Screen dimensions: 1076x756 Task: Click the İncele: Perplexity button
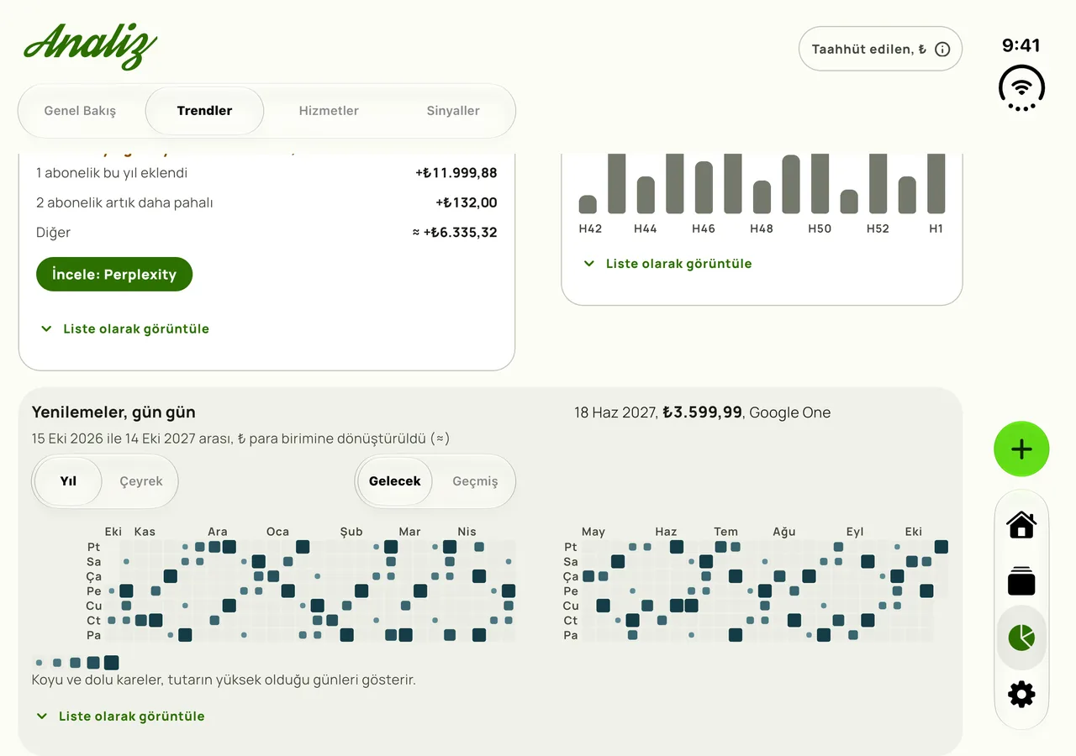[x=114, y=275]
